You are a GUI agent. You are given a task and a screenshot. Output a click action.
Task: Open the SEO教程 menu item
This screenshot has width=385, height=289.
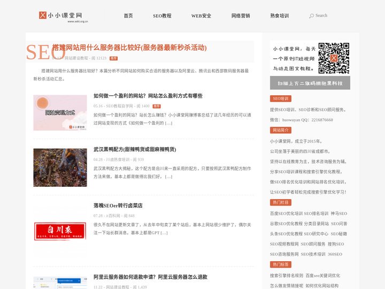point(162,16)
